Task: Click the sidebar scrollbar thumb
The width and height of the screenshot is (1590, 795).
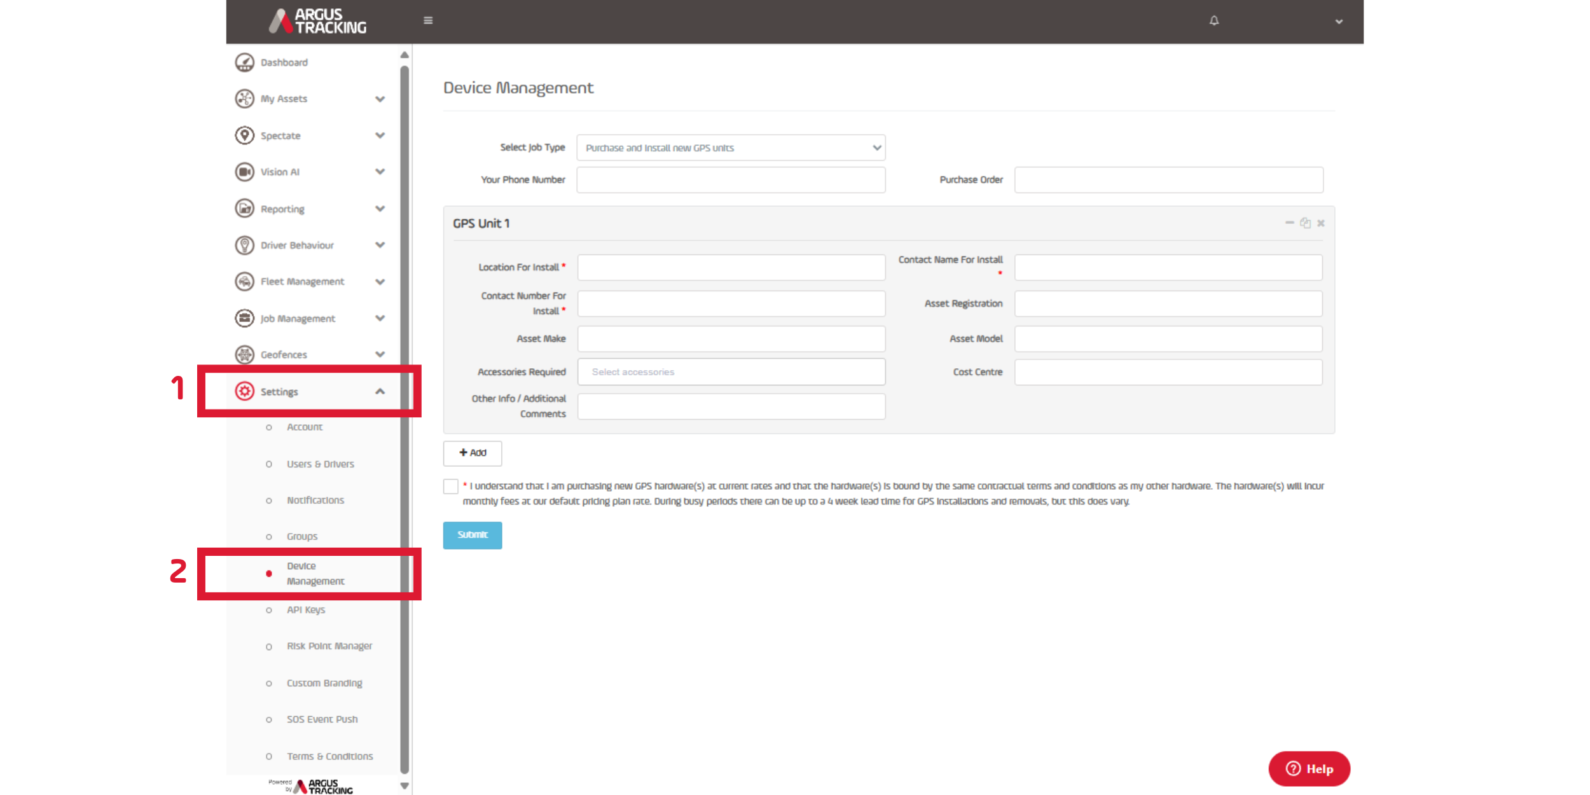Action: (404, 420)
